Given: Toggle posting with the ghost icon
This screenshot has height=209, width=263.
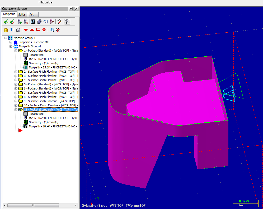Looking at the screenshot, I should point(18,30).
